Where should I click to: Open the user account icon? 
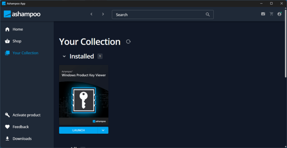(279, 14)
